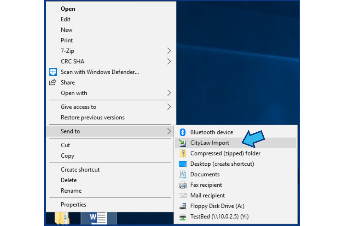Viewport: 345px width, 226px height.
Task: Expand the 7-Zip submenu arrow
Action: [169, 51]
